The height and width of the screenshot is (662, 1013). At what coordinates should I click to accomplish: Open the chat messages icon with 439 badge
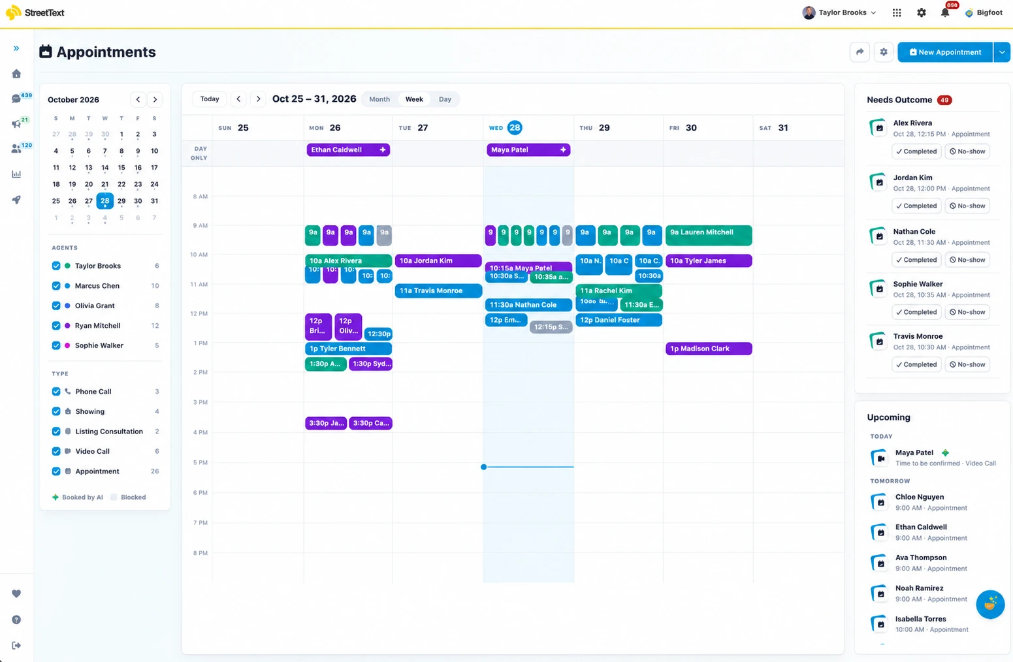(16, 99)
